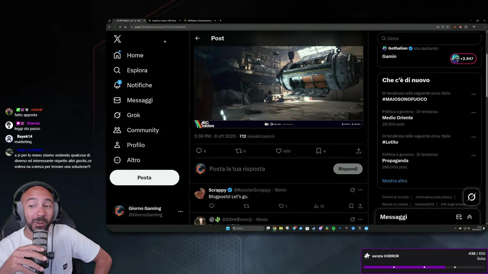Open the Windows Start menu
The image size is (488, 274).
click(228, 228)
